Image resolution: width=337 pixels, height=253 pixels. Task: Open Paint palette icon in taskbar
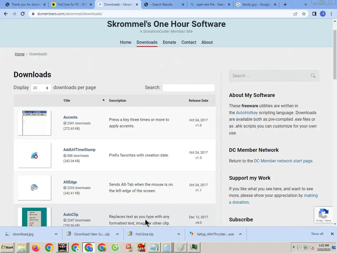tap(181, 247)
